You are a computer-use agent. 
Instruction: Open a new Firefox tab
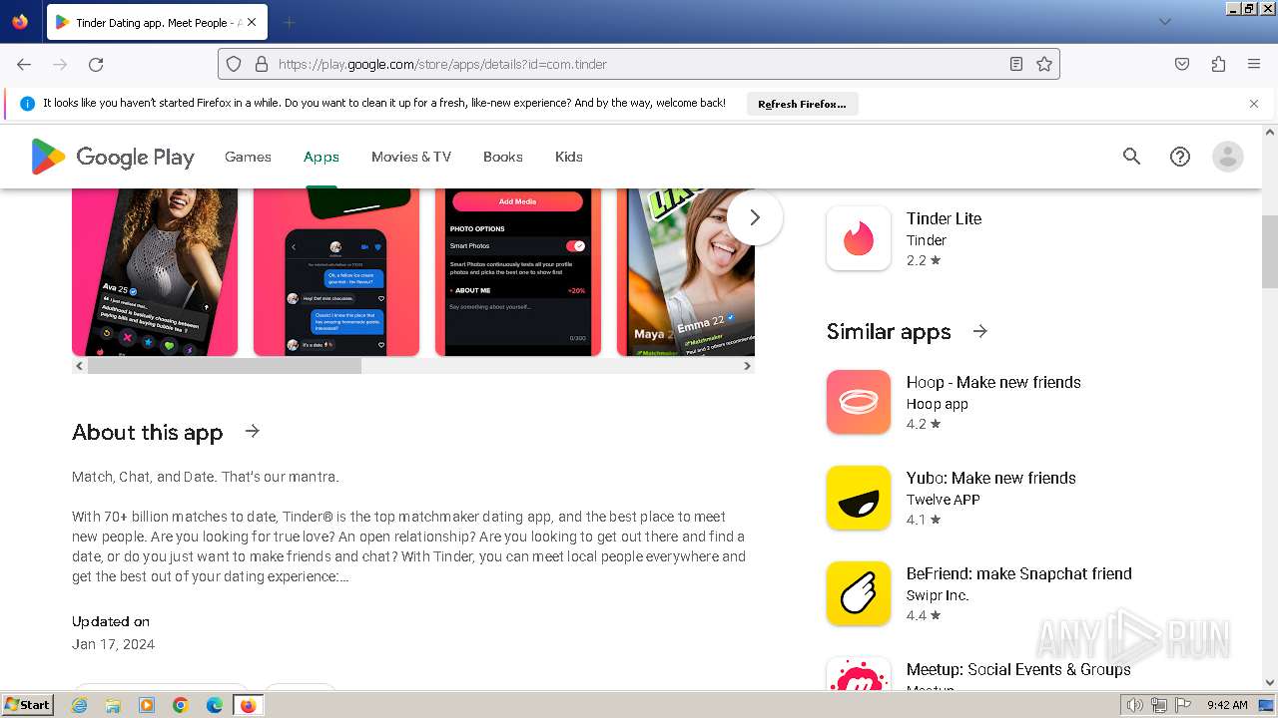pyautogui.click(x=289, y=22)
